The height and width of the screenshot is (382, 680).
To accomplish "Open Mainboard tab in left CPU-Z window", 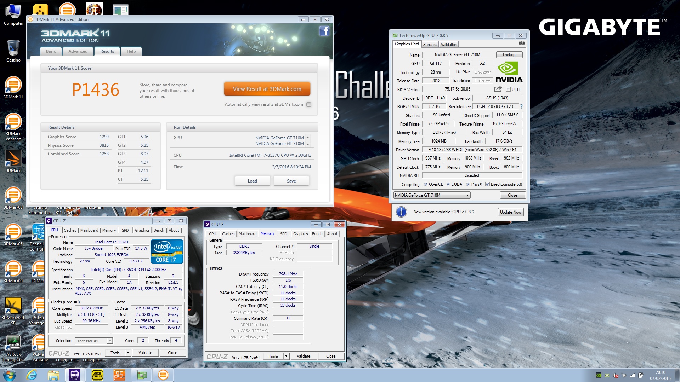I will [x=89, y=230].
